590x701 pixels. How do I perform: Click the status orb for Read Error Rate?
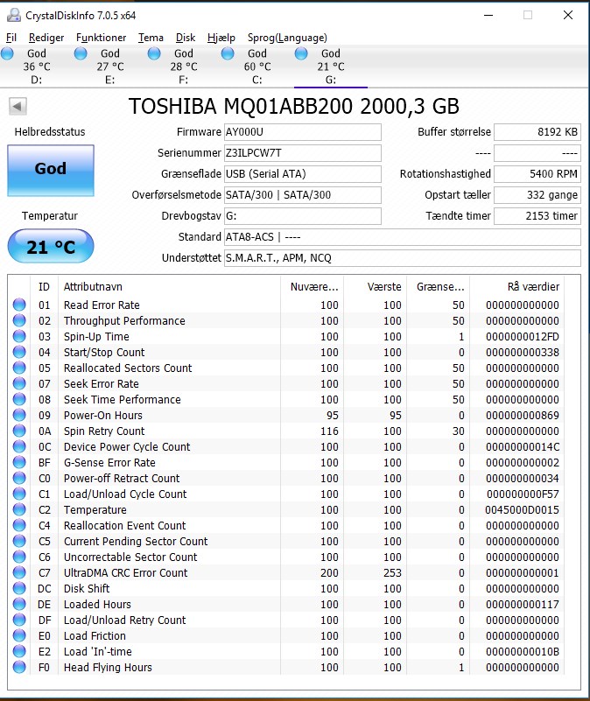tap(19, 305)
